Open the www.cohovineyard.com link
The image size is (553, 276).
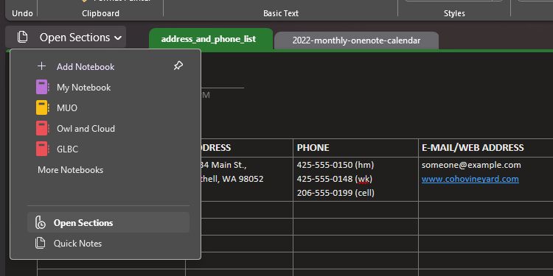coord(470,179)
